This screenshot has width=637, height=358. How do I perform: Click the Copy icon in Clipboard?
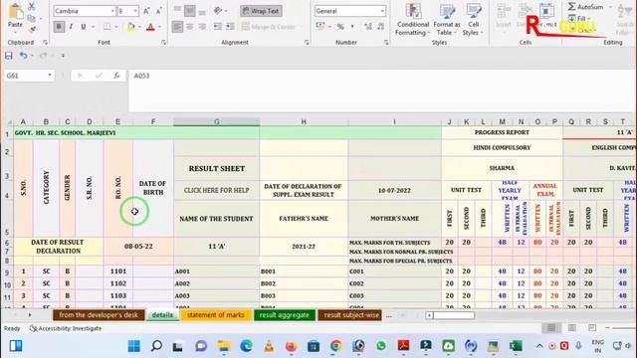pos(31,18)
